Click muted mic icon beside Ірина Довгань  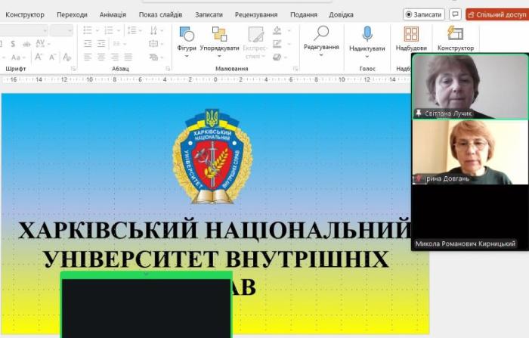pos(419,178)
